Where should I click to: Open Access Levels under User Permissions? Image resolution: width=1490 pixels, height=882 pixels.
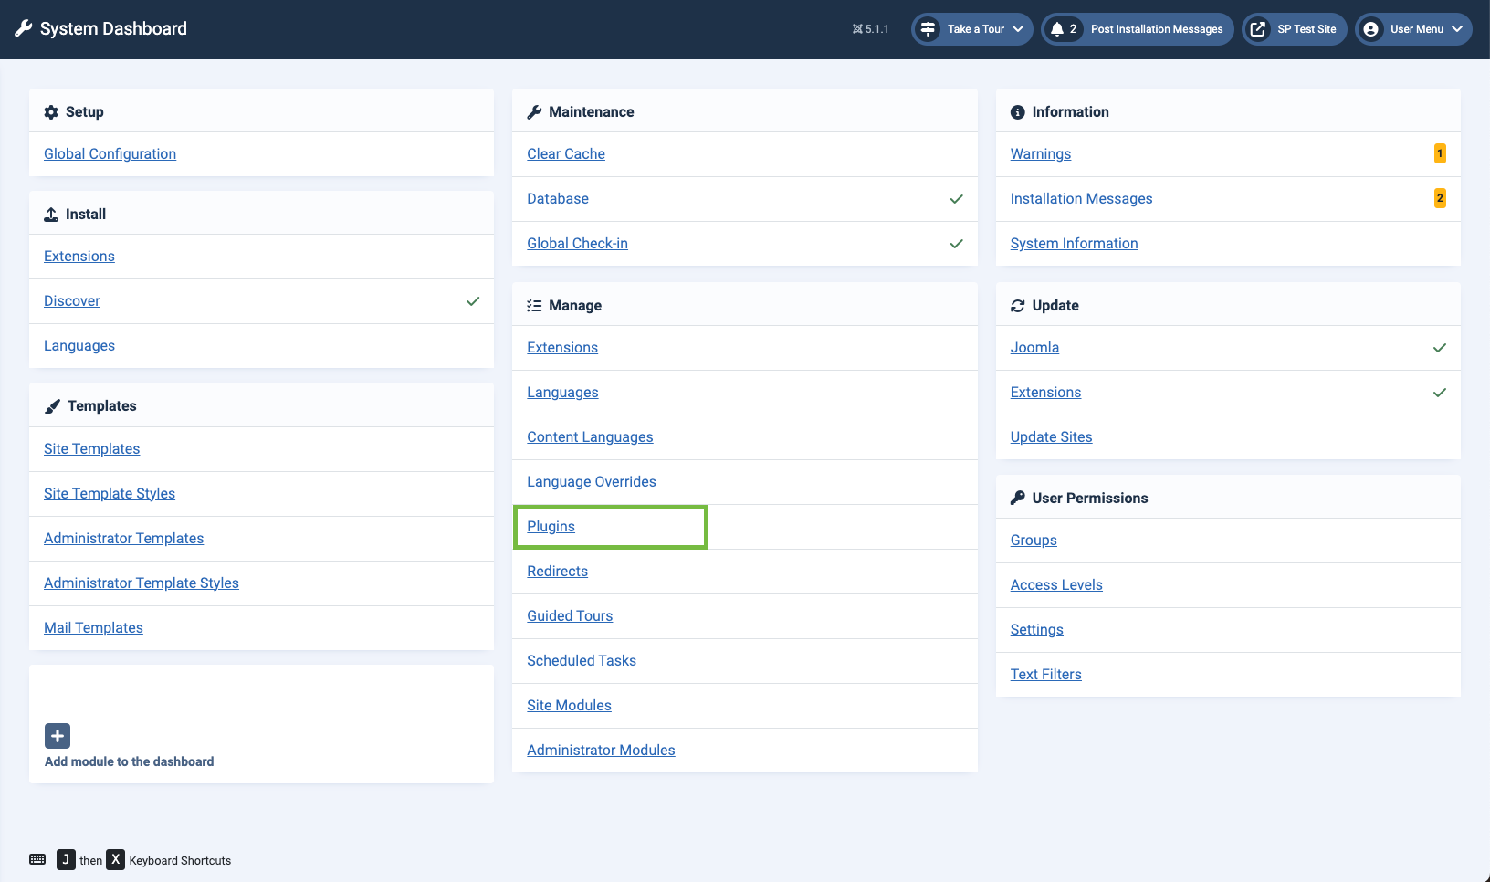coord(1055,585)
